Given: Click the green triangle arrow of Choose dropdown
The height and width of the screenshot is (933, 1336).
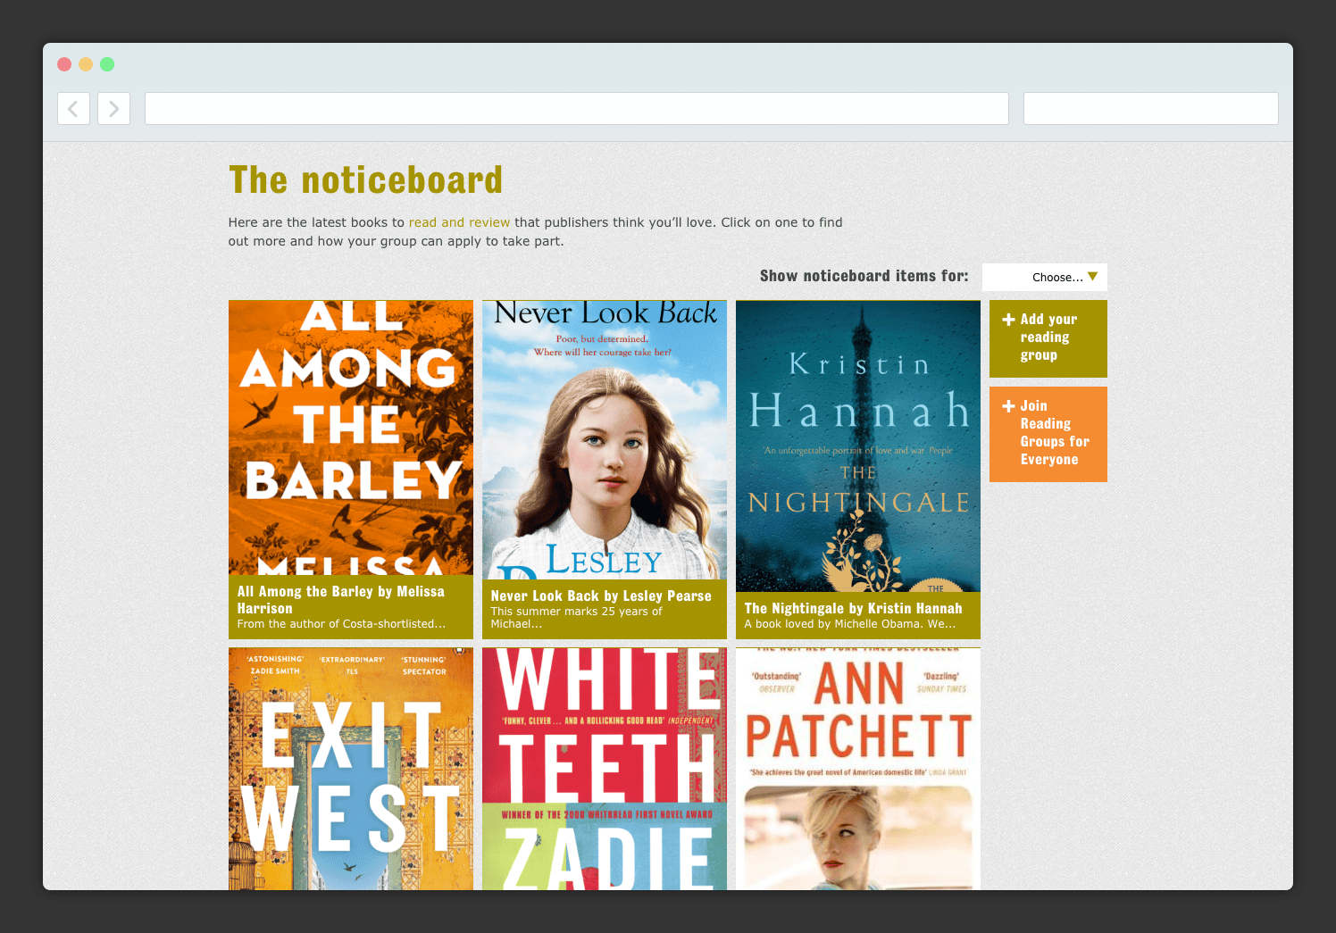Looking at the screenshot, I should point(1092,277).
